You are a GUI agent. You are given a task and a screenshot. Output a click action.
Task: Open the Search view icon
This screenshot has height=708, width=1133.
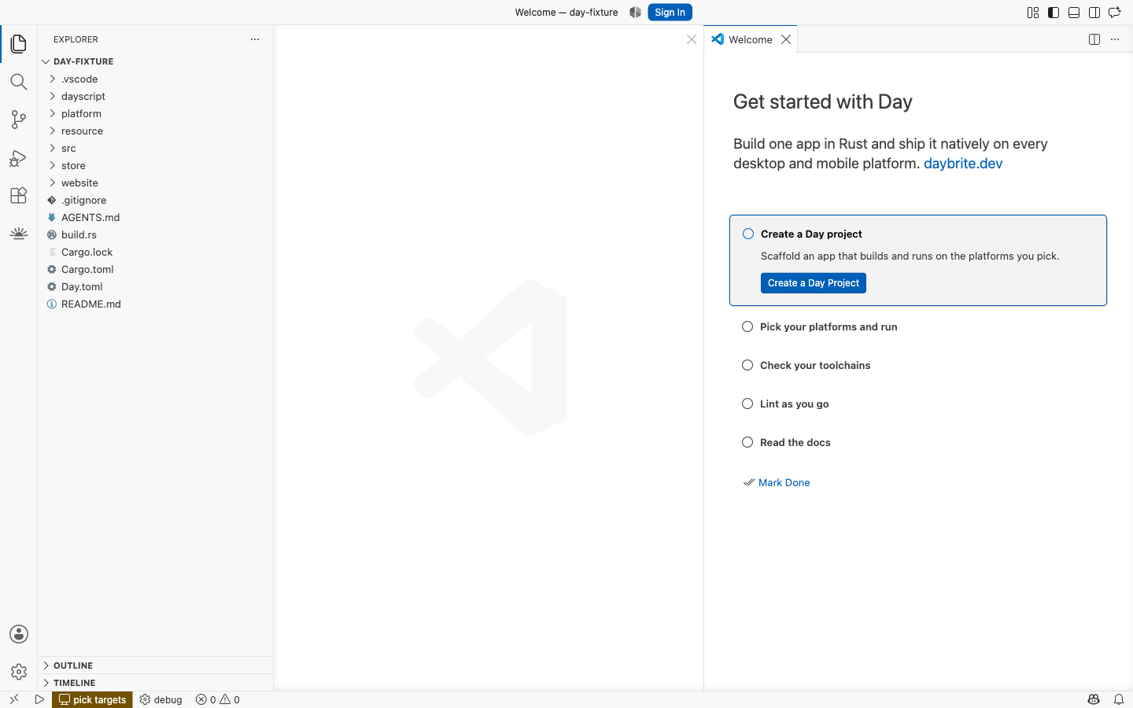(19, 82)
